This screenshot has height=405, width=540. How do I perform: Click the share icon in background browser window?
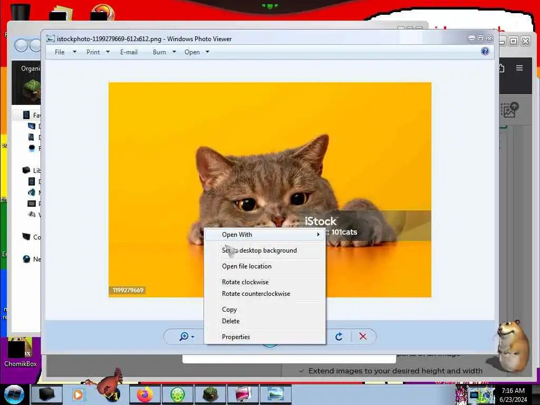[x=502, y=68]
